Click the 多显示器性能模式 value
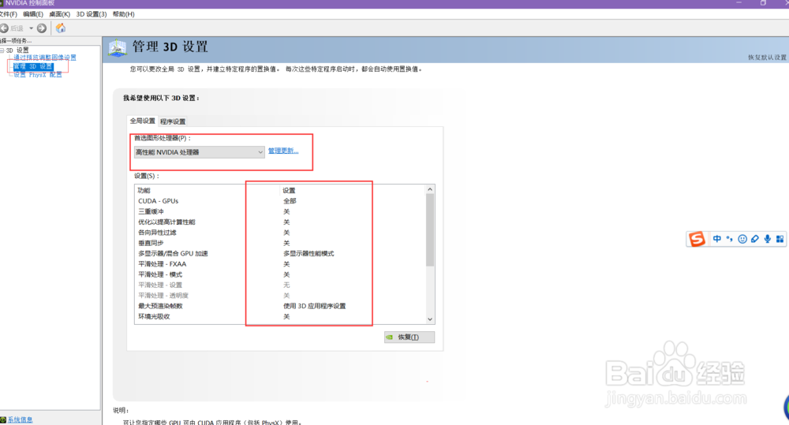This screenshot has height=425, width=789. (308, 253)
